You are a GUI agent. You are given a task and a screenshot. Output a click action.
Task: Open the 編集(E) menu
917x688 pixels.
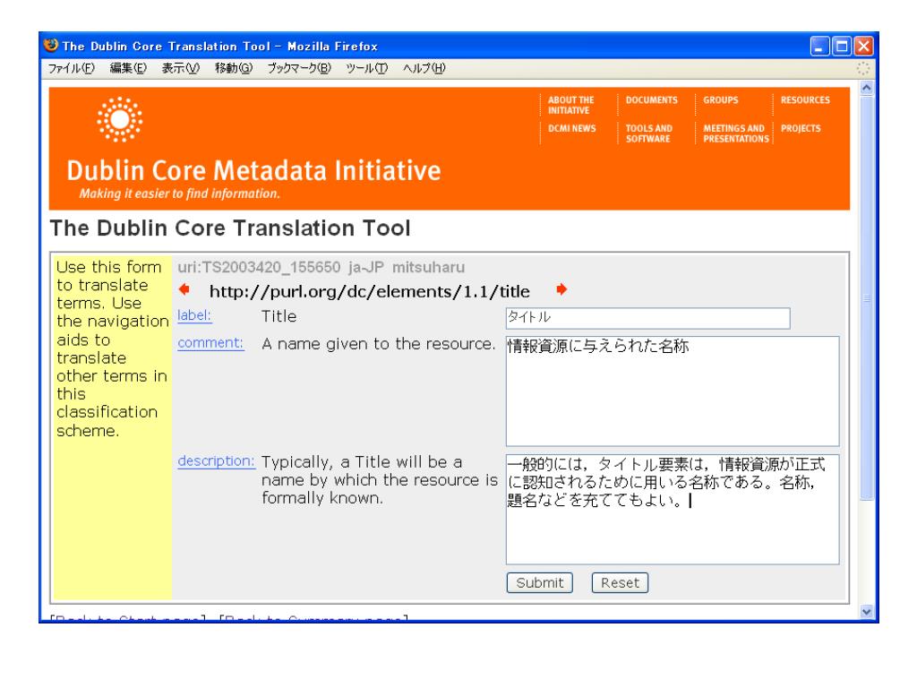(x=128, y=68)
